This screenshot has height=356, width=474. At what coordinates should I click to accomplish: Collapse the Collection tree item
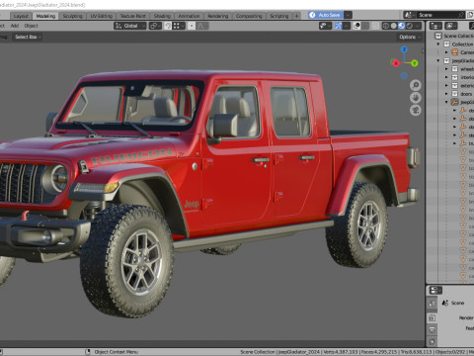tap(438, 44)
